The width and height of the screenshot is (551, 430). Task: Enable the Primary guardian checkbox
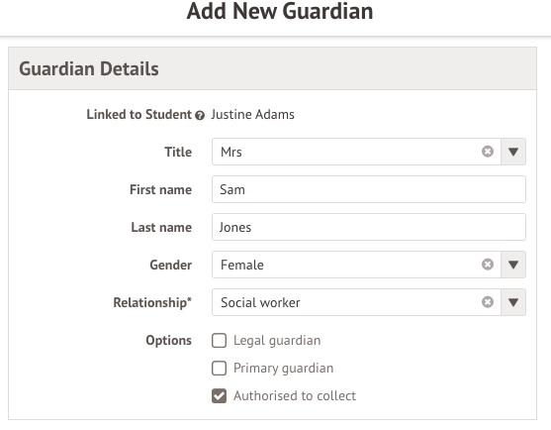[x=219, y=368]
